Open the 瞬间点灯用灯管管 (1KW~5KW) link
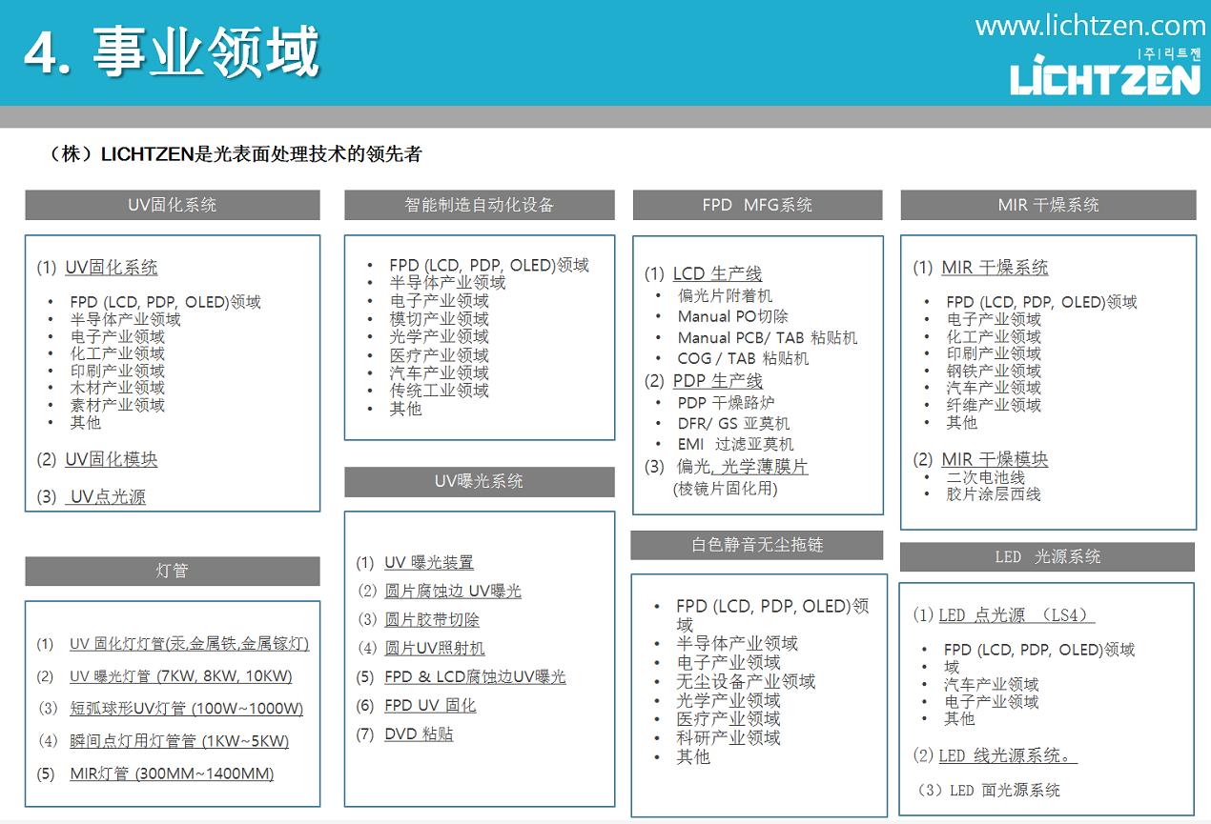The width and height of the screenshot is (1211, 824). [179, 741]
